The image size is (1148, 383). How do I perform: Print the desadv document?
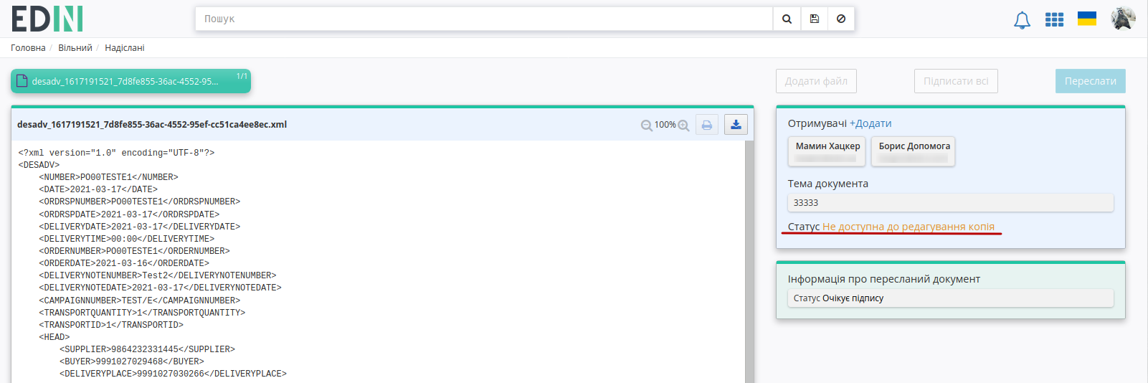point(707,125)
